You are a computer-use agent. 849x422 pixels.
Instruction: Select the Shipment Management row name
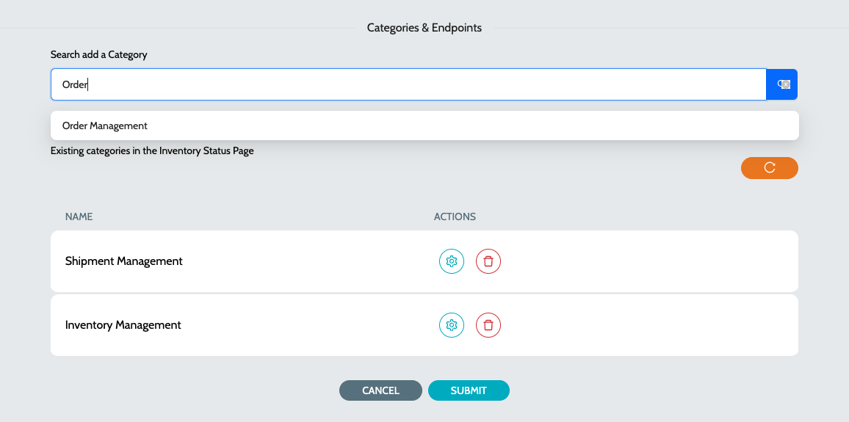click(x=124, y=261)
